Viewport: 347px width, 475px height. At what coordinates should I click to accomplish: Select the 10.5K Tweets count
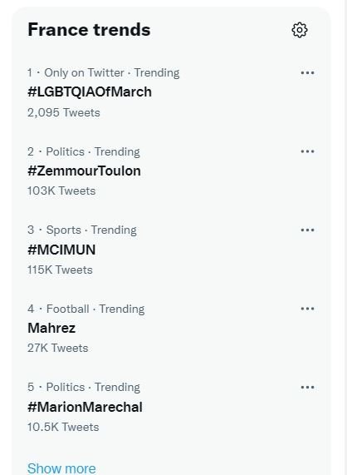pyautogui.click(x=63, y=427)
